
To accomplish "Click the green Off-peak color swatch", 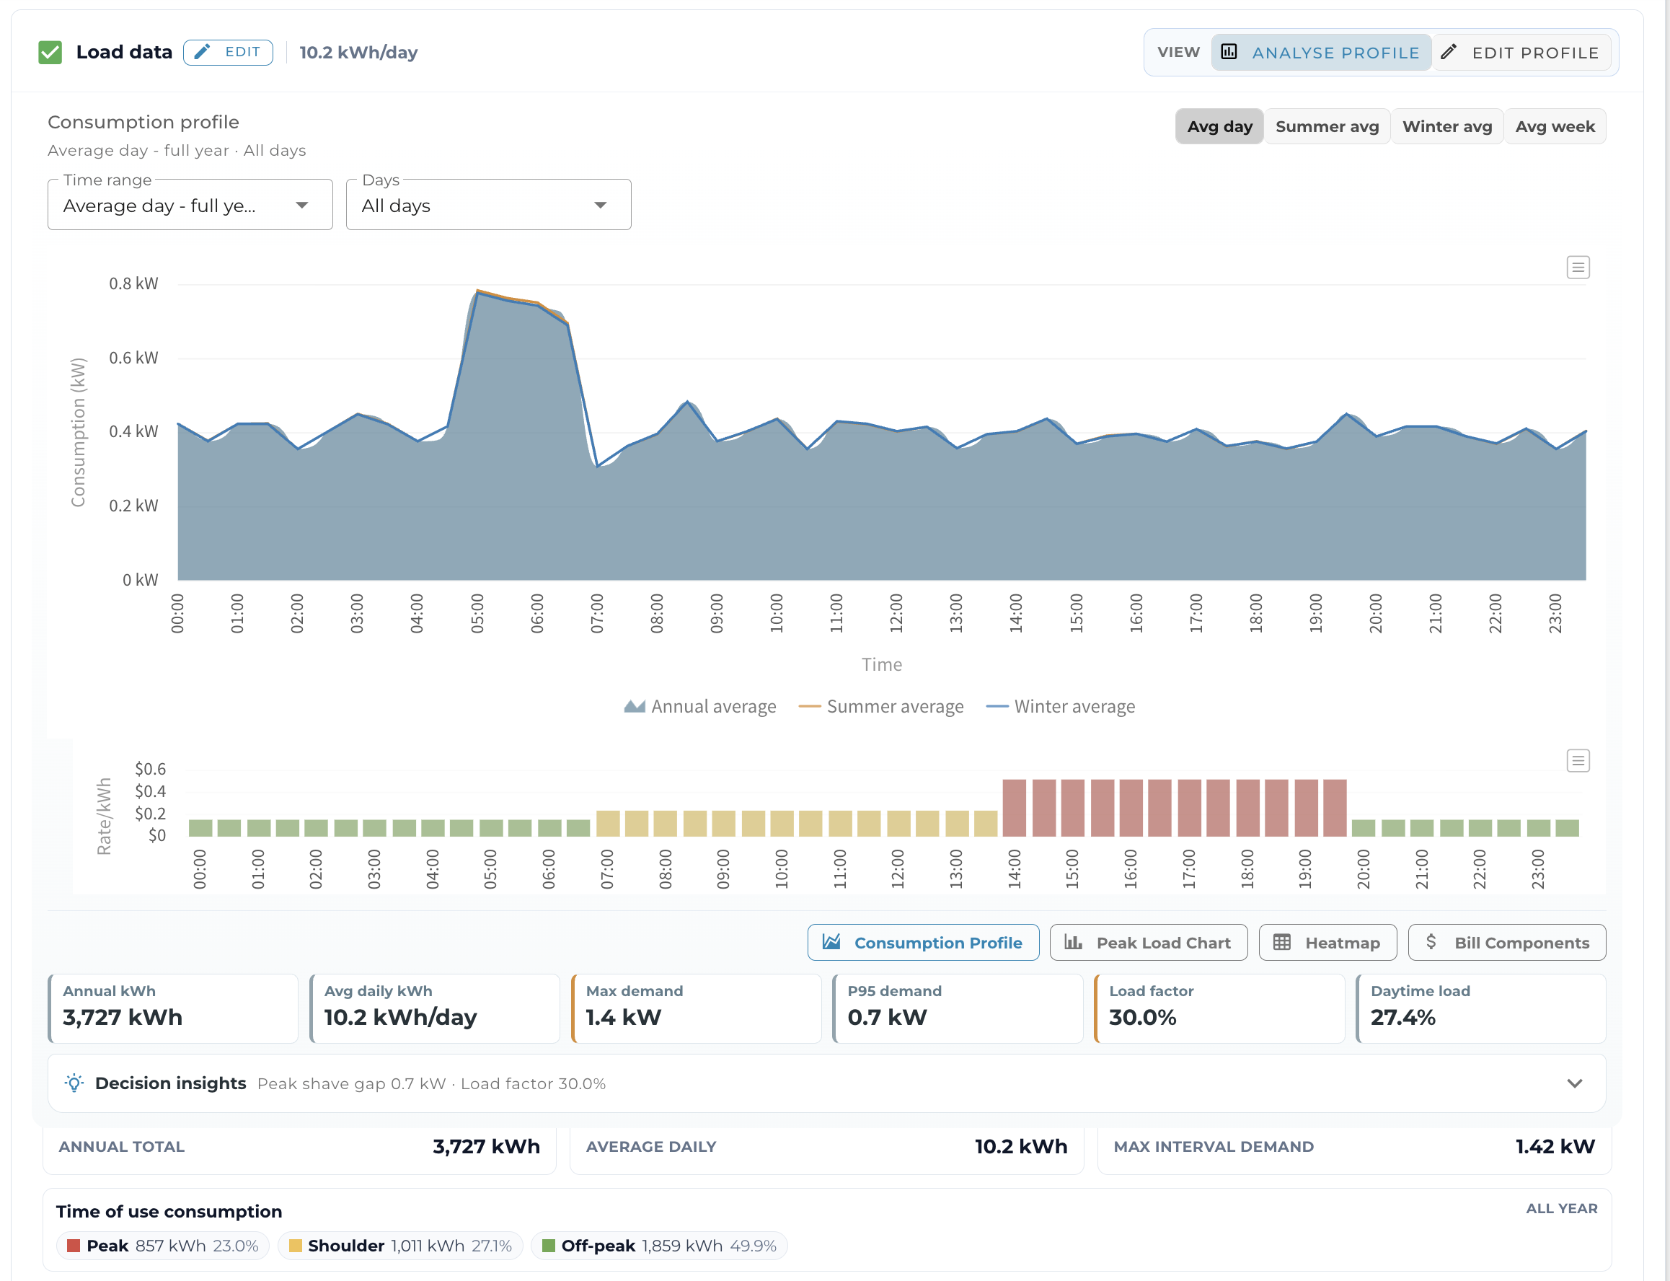I will [x=548, y=1246].
